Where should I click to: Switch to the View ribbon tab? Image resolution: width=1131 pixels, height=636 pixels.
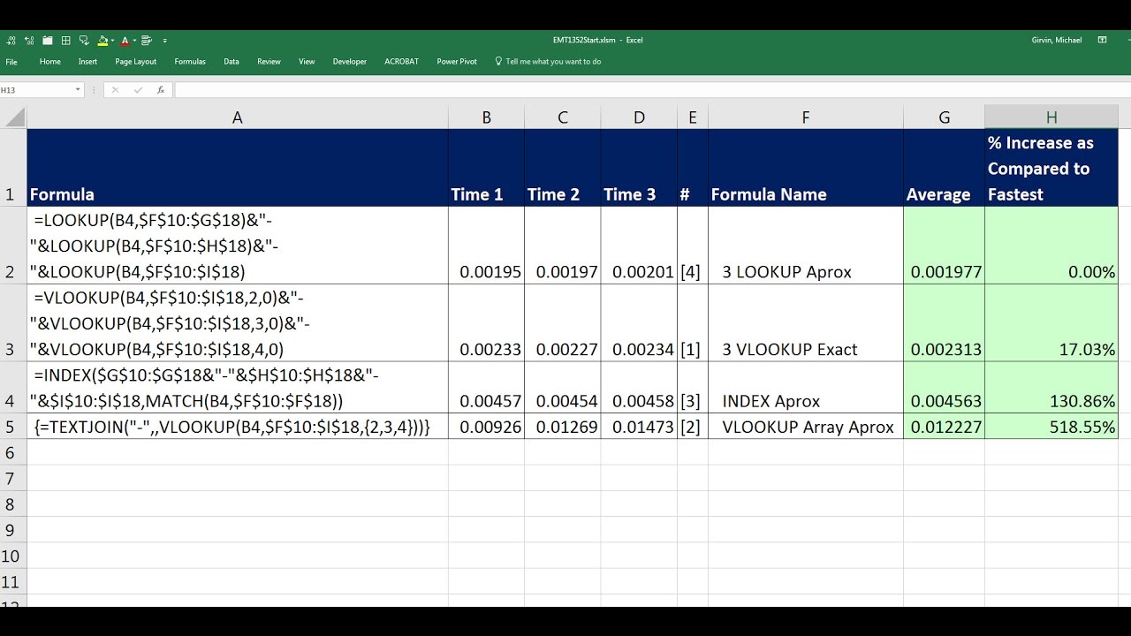tap(307, 62)
